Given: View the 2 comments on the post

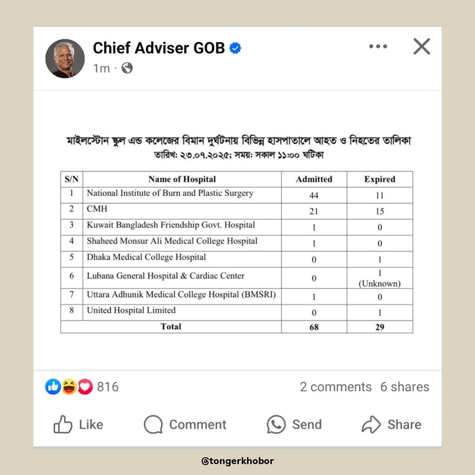Looking at the screenshot, I should click(336, 387).
